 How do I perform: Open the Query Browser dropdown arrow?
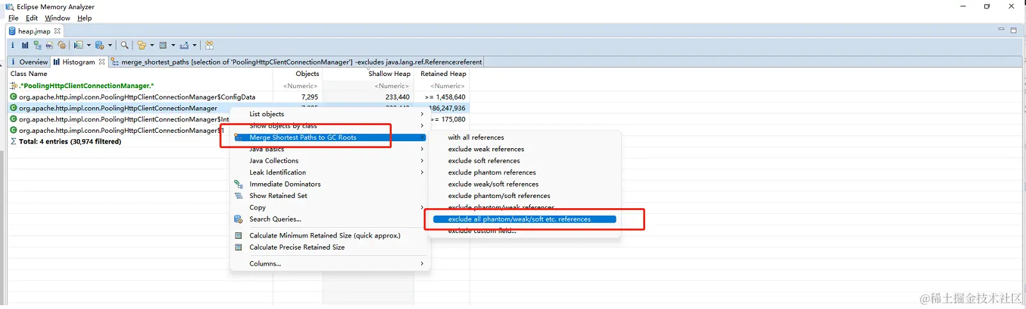[110, 45]
